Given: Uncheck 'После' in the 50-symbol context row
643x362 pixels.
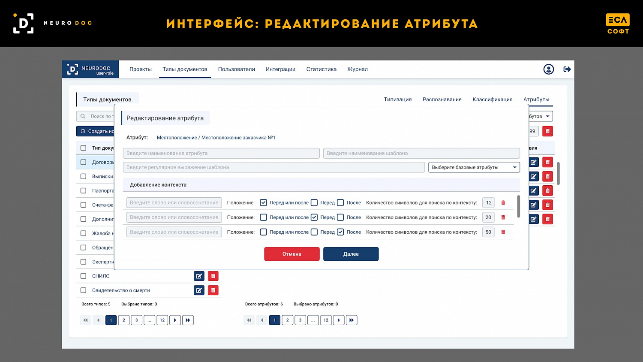Looking at the screenshot, I should [x=340, y=232].
